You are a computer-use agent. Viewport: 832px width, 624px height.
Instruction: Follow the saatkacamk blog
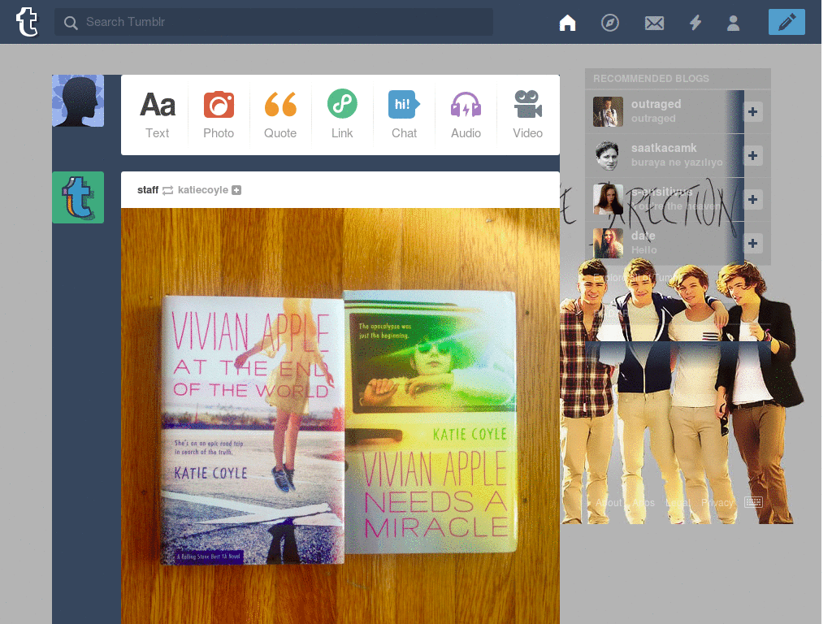click(752, 155)
